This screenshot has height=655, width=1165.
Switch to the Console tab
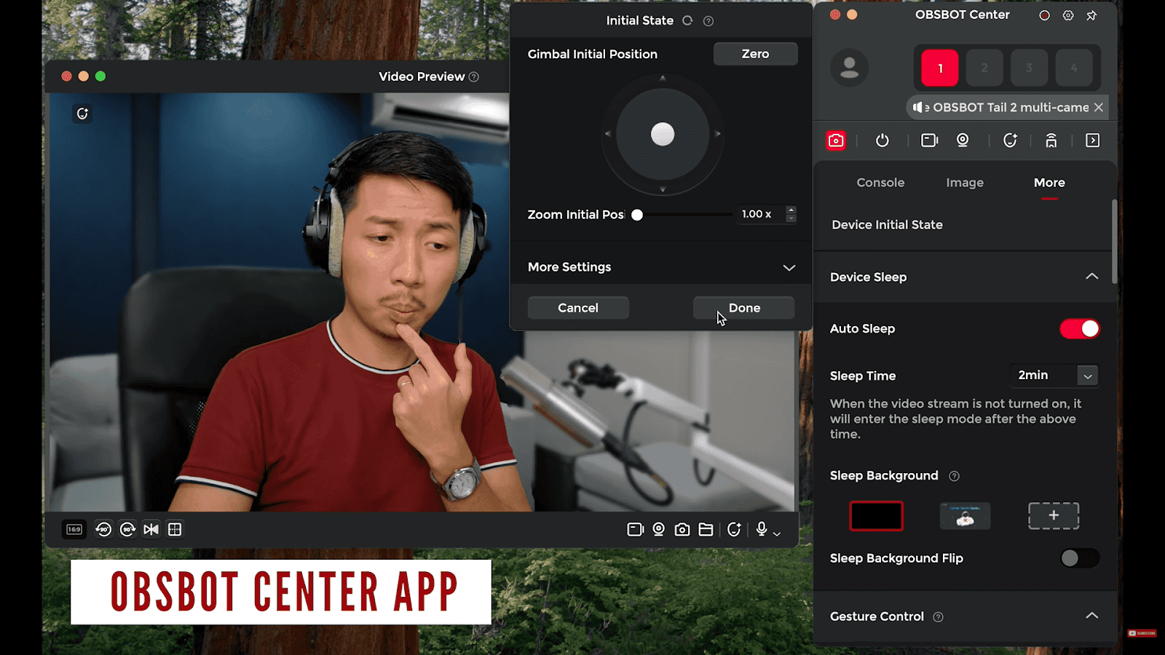click(880, 183)
